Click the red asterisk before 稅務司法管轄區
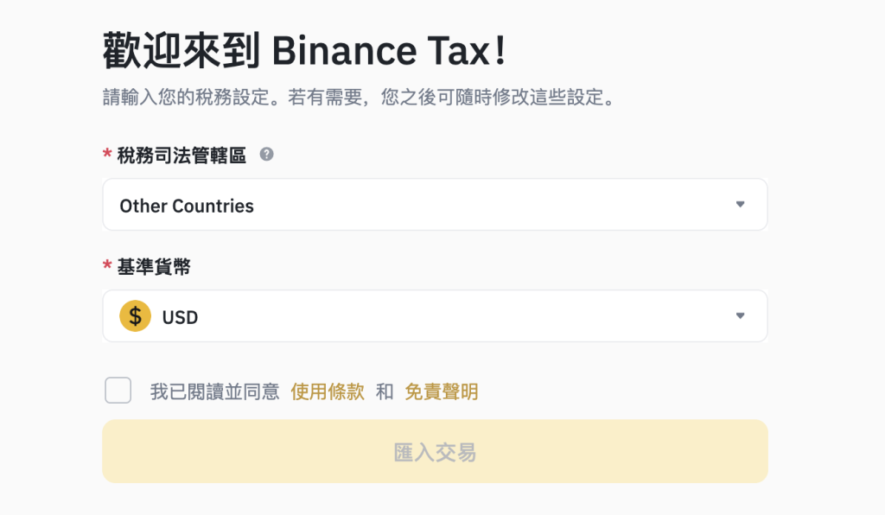 click(x=107, y=155)
